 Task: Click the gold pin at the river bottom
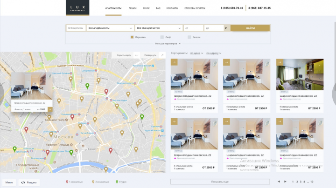(106, 170)
